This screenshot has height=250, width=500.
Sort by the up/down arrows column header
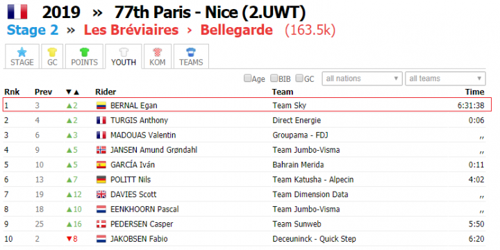[x=72, y=92]
